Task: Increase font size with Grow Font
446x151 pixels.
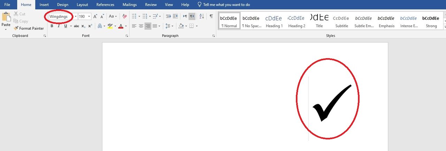Action: tap(95, 16)
